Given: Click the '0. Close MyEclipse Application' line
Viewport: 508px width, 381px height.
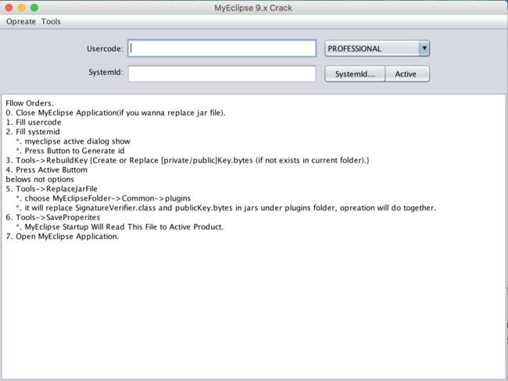Looking at the screenshot, I should [116, 112].
